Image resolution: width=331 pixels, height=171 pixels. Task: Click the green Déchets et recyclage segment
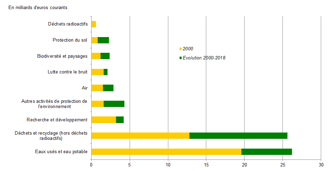(x=238, y=136)
